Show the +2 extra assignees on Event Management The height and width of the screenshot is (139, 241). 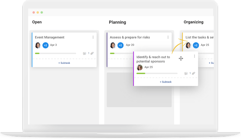click(x=45, y=45)
